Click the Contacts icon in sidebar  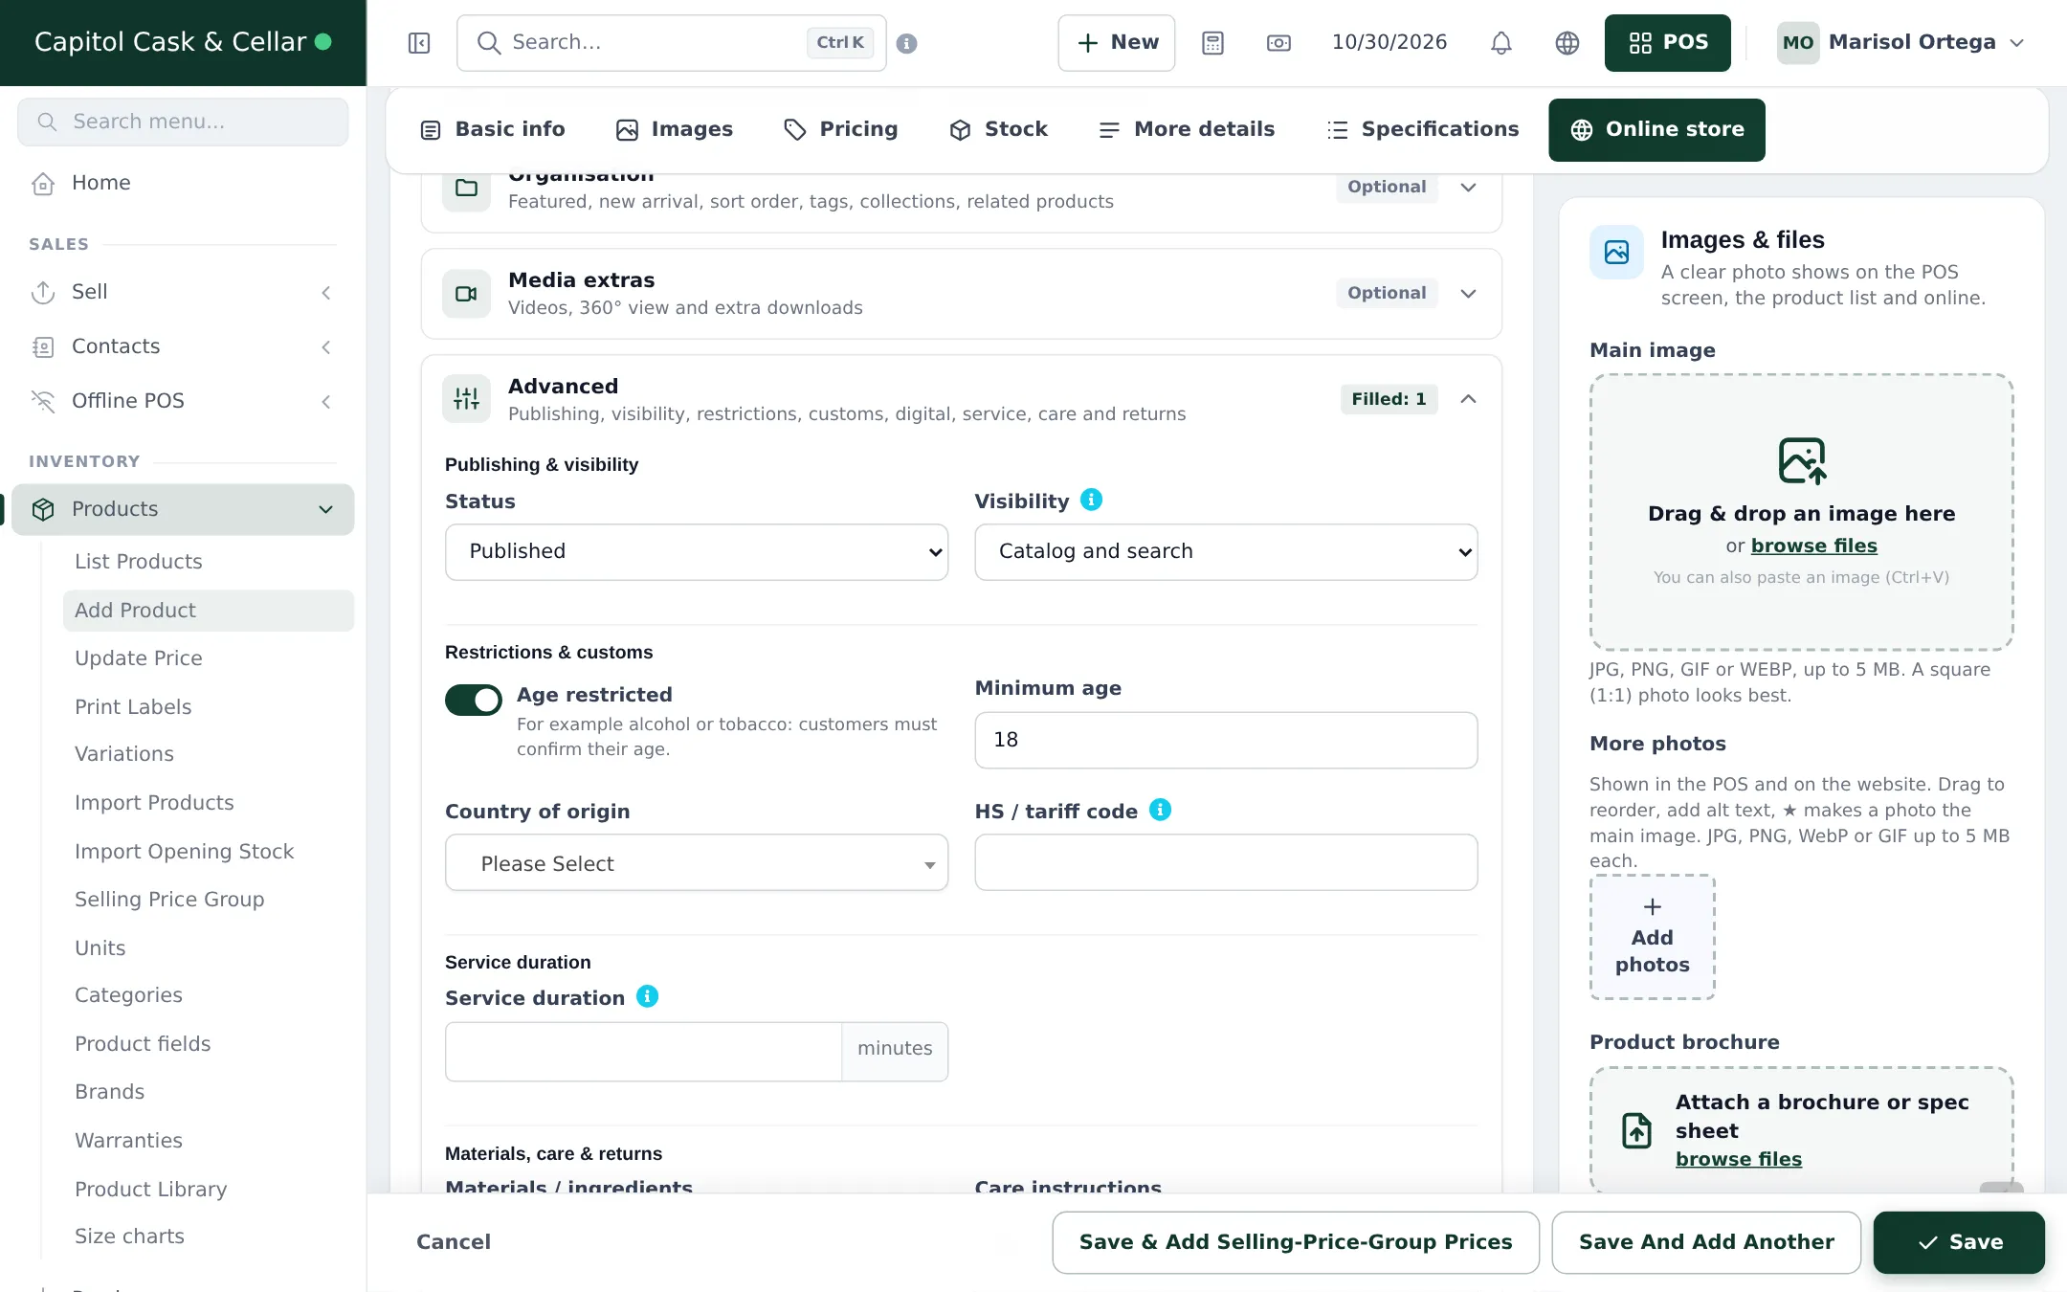(x=43, y=346)
